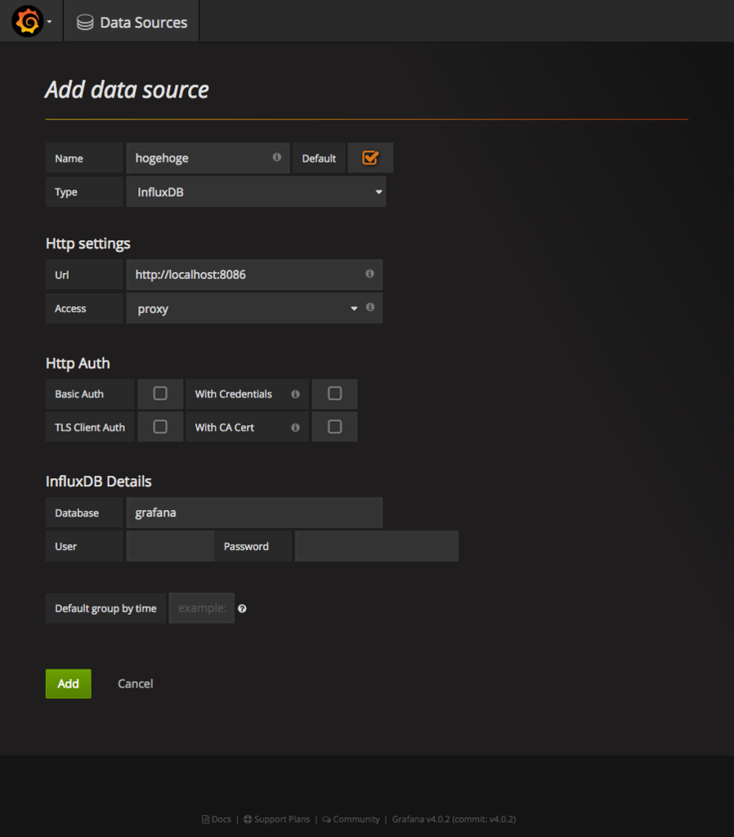This screenshot has height=837, width=734.
Task: Open the Data Sources top navigation item
Action: click(132, 22)
